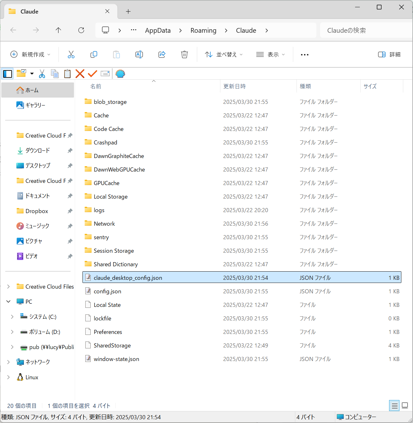Refresh the current folder view

(81, 30)
